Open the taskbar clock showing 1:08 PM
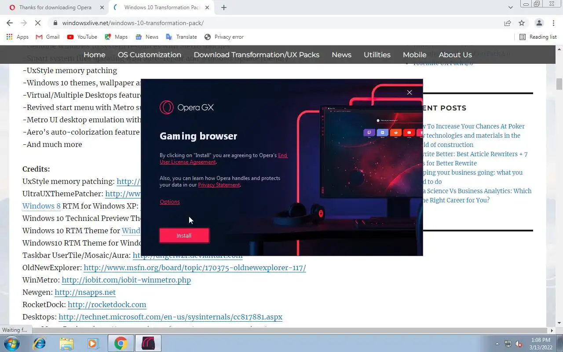 point(541,344)
